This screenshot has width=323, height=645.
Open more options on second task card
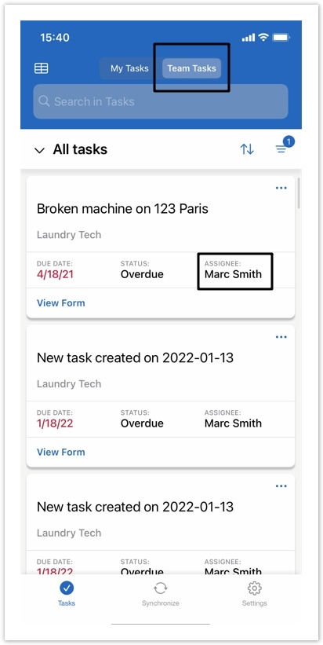[281, 337]
